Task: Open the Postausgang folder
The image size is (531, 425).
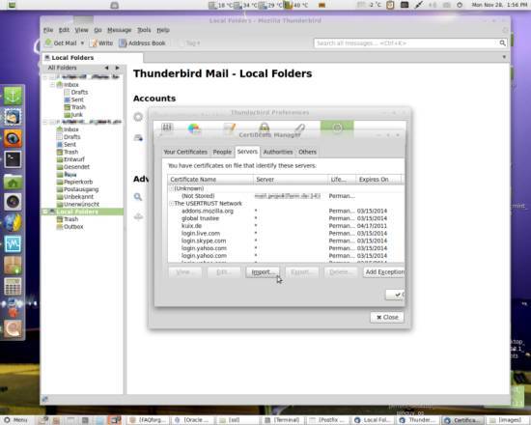Action: pyautogui.click(x=81, y=189)
